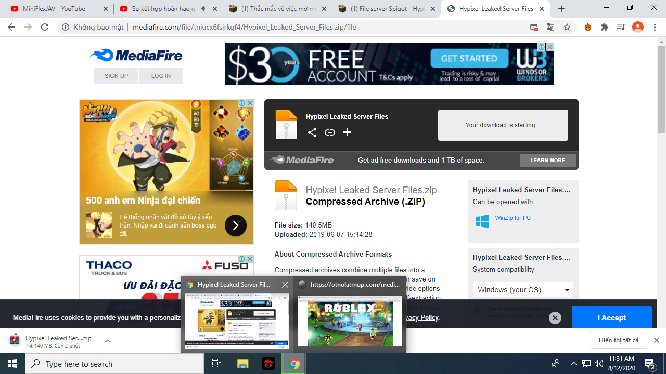This screenshot has height=374, width=666.
Task: Click the 500 anh em Ninja đại chiến headline
Action: tap(143, 201)
